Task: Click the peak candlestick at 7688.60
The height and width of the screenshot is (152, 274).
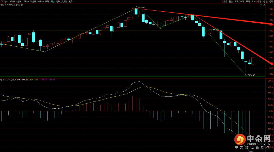Action: (x=136, y=11)
